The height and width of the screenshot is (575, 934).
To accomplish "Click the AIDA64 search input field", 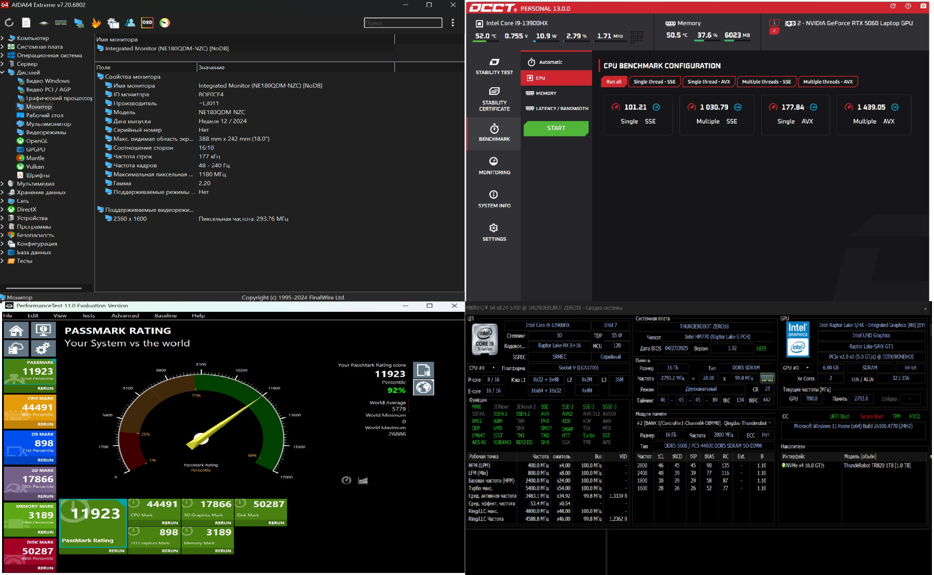I will point(403,23).
